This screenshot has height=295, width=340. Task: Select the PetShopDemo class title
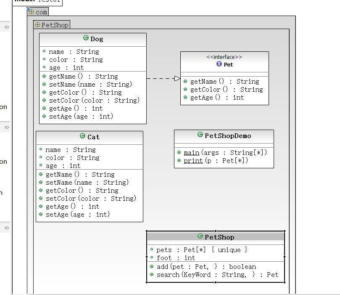228,136
